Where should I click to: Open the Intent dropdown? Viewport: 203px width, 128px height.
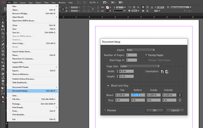(141, 50)
